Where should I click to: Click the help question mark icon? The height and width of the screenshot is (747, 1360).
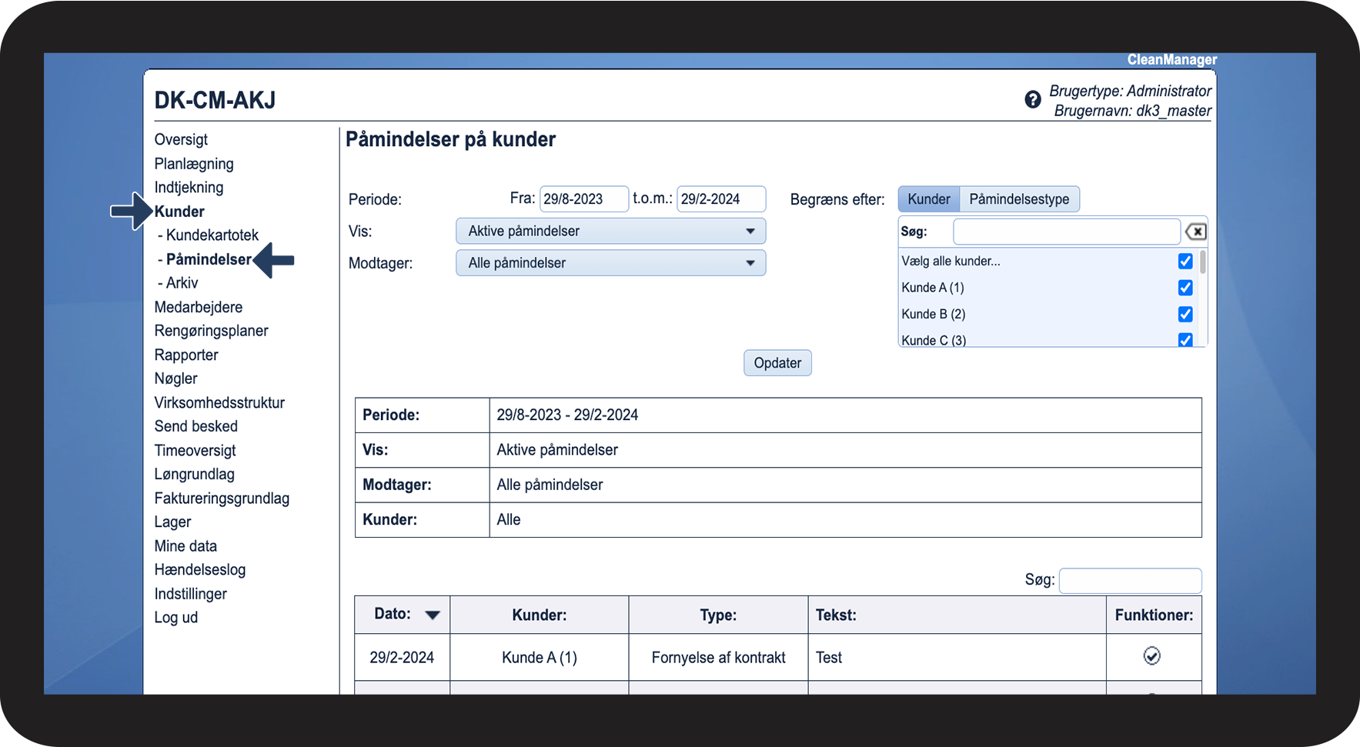point(1033,99)
